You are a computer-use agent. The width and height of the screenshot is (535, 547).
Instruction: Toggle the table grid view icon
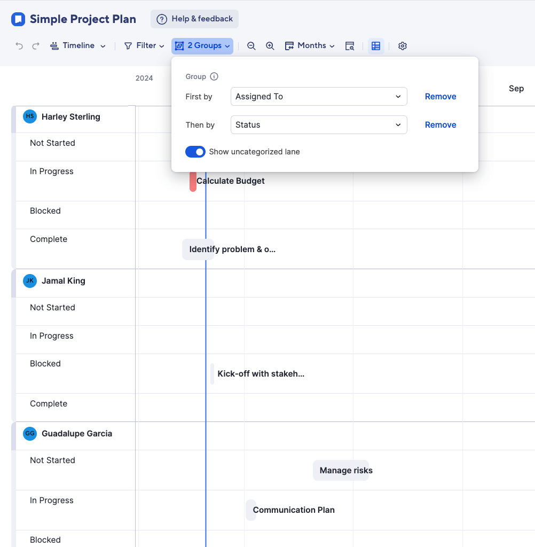tap(376, 46)
